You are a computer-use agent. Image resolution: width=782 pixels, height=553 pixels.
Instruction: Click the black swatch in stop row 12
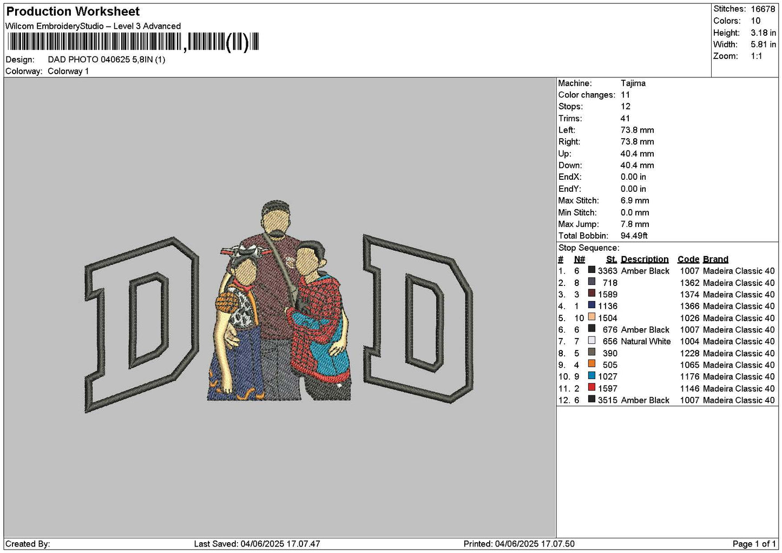592,400
